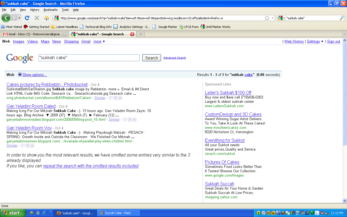Screen dimensions: 347x217
Task: Open a new tab with the plus button
Action: click(x=140, y=34)
